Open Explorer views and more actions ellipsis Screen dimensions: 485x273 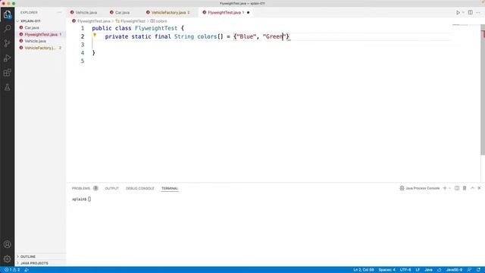(x=59, y=12)
